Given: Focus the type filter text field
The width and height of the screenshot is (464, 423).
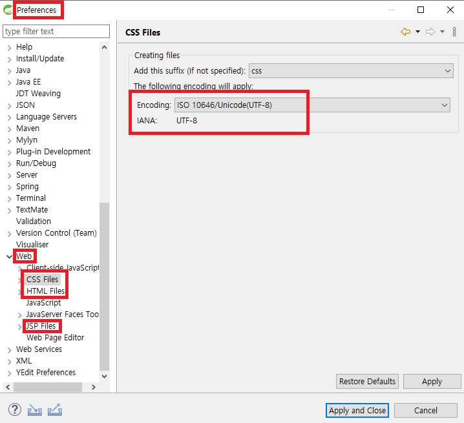Looking at the screenshot, I should pyautogui.click(x=56, y=32).
